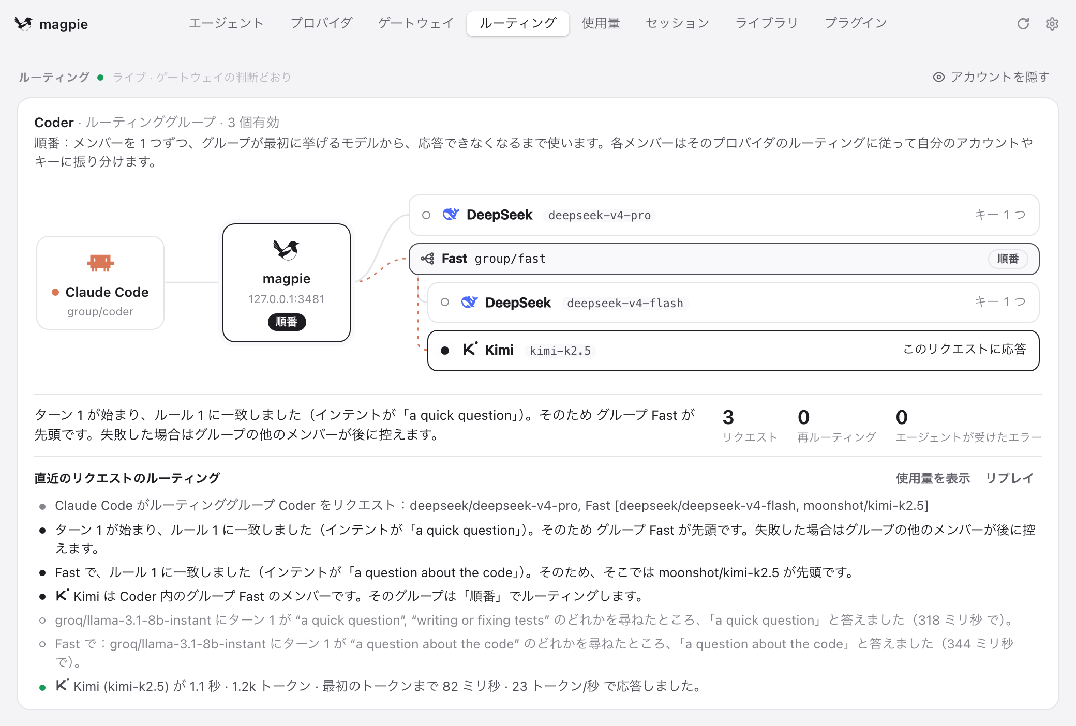This screenshot has width=1076, height=726.
Task: Click green live status dot beside ルーティング
Action: click(x=100, y=78)
